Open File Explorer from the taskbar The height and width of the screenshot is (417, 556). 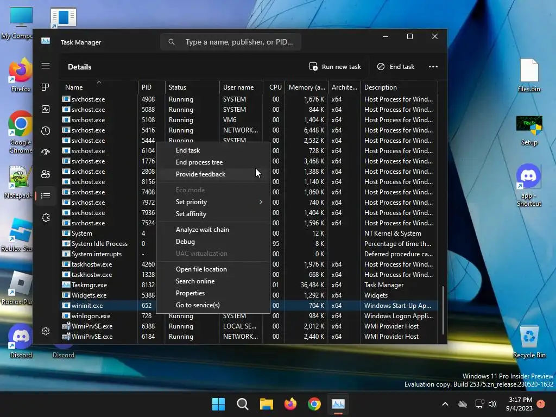point(266,404)
